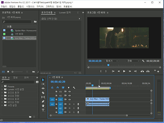Switch project panel to list view
164x123 pixels.
[x=3, y=72]
